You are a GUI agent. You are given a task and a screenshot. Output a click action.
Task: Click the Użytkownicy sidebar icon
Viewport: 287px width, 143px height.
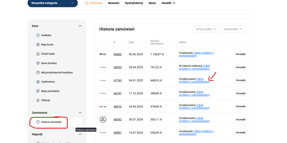[38, 82]
